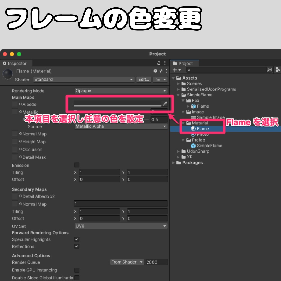Open the Rendering Mode dropdown

(121, 90)
